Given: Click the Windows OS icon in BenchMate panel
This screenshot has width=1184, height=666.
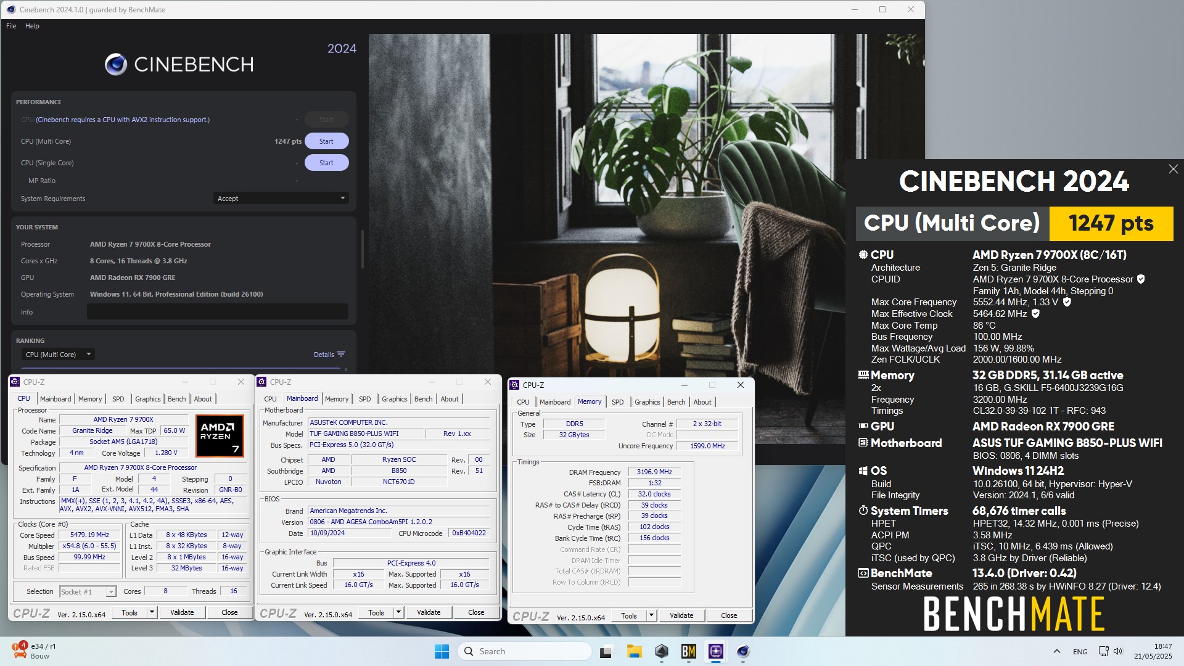Looking at the screenshot, I should 863,471.
